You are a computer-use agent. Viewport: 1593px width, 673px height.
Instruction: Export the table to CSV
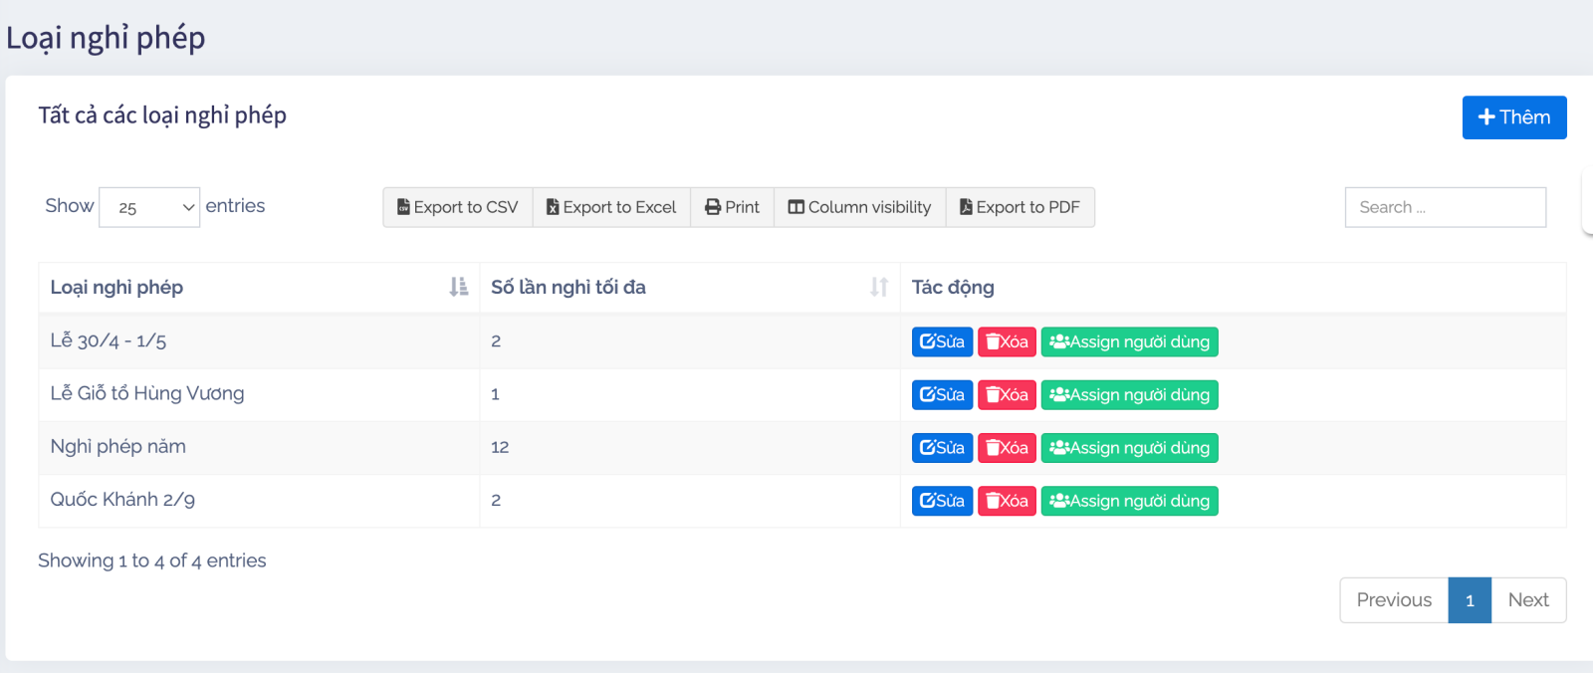(x=458, y=207)
